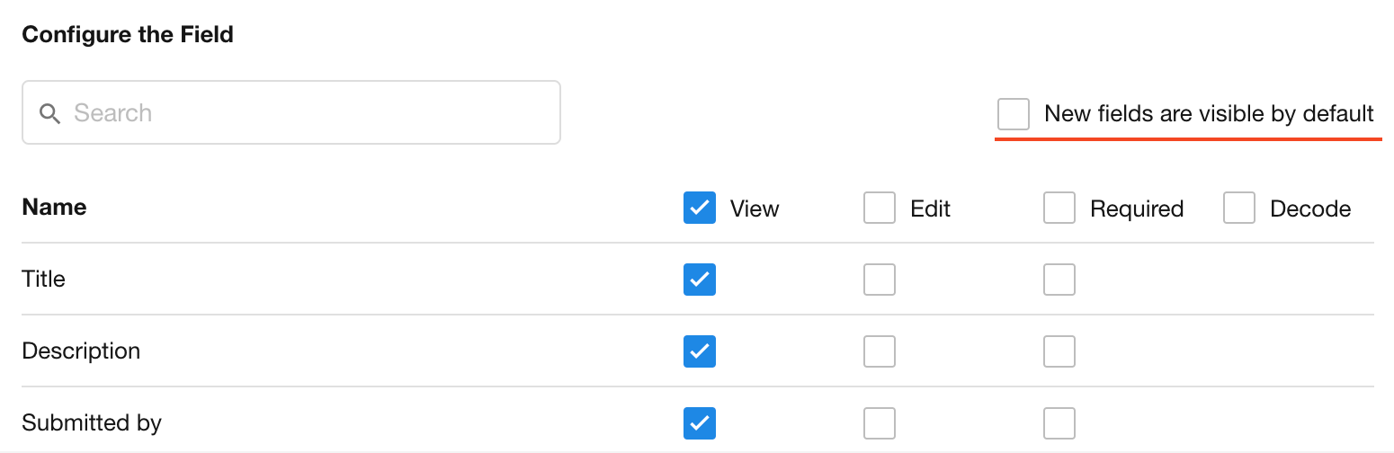This screenshot has width=1394, height=453.
Task: Click the Name column header
Action: point(54,208)
